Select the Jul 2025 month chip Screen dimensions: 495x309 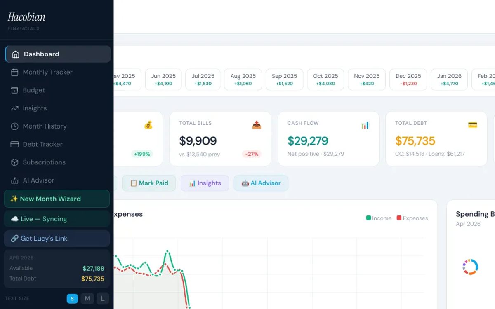tap(203, 80)
